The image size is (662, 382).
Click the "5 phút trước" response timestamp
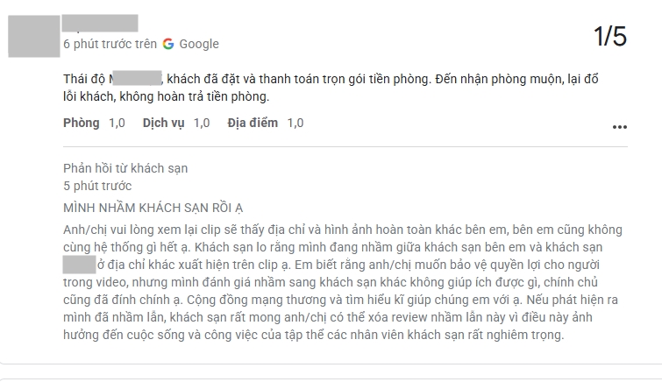[97, 186]
